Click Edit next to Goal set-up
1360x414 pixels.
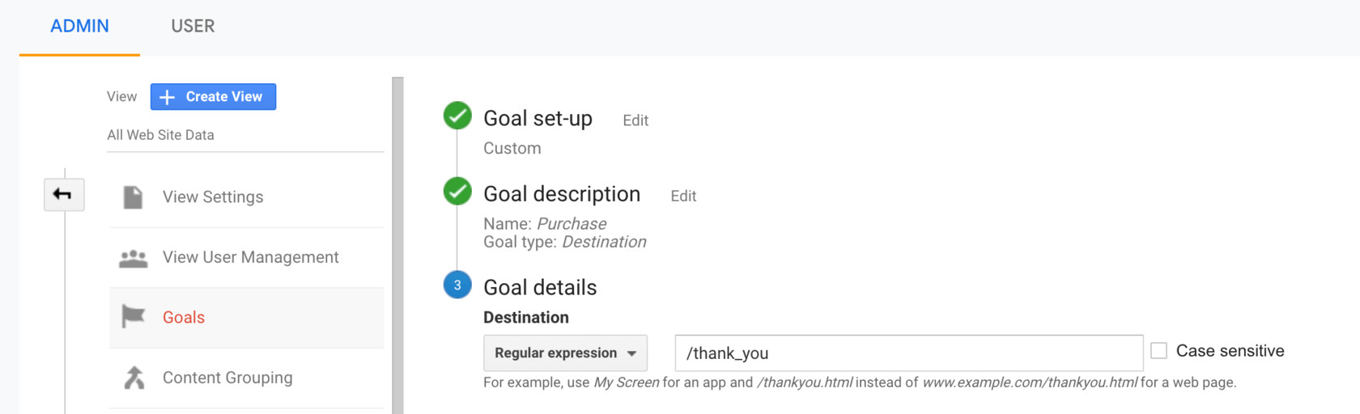coord(635,120)
